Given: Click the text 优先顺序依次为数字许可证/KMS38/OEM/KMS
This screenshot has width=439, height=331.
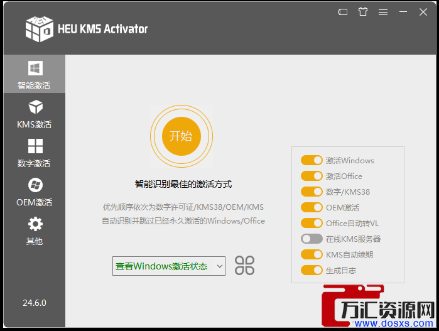Looking at the screenshot, I should 183,207.
